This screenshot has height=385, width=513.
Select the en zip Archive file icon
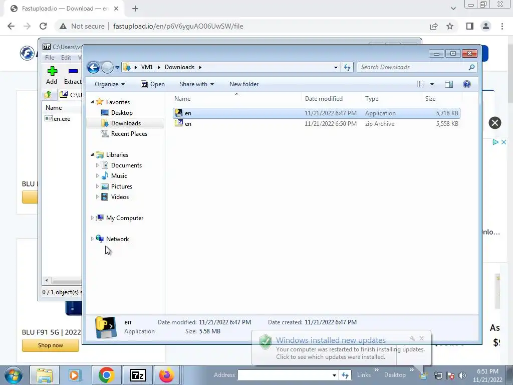pos(179,123)
